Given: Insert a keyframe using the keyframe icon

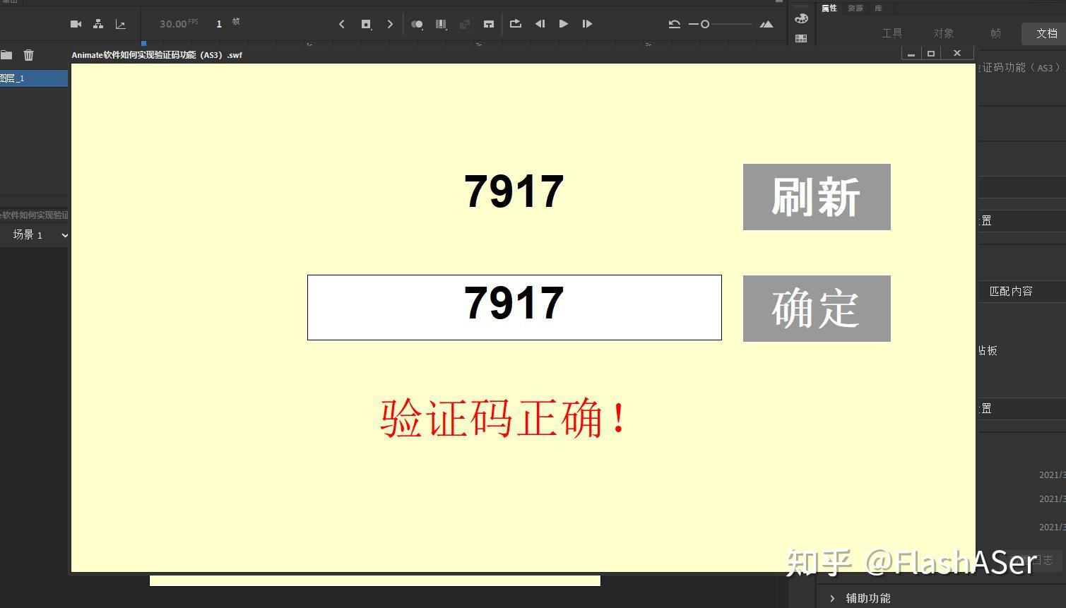Looking at the screenshot, I should [x=366, y=23].
